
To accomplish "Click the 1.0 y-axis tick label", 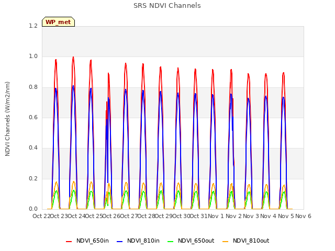I will (33, 56).
